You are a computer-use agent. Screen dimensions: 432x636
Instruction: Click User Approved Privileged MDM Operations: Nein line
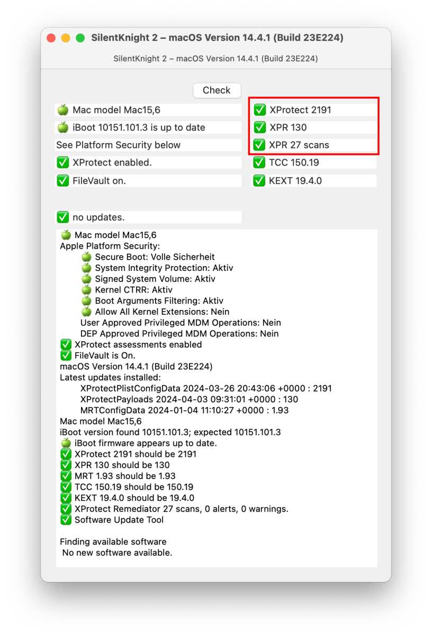tap(181, 323)
